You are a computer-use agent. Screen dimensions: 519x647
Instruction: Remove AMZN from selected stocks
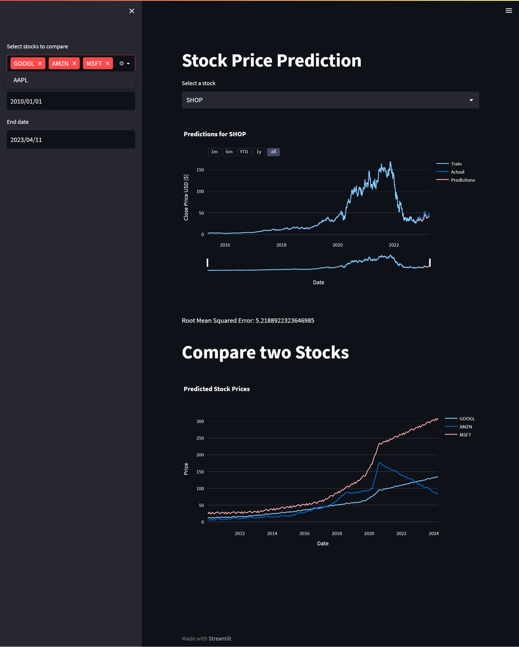74,63
